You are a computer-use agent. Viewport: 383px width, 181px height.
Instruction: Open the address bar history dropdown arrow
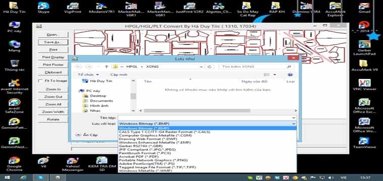(x=201, y=66)
